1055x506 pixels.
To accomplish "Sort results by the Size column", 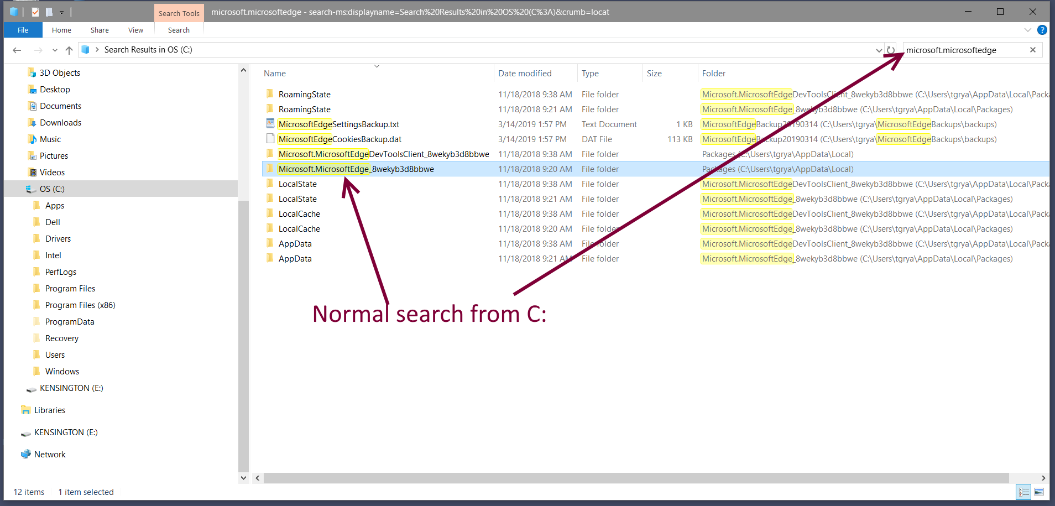I will point(654,74).
